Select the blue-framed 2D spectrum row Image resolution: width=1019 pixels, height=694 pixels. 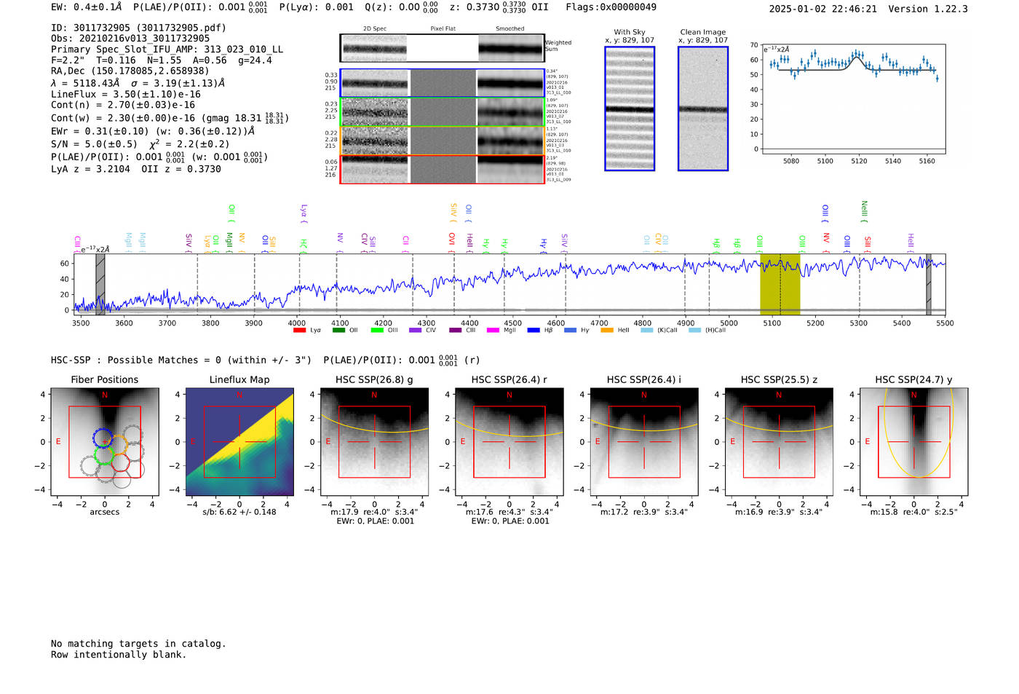click(x=442, y=83)
